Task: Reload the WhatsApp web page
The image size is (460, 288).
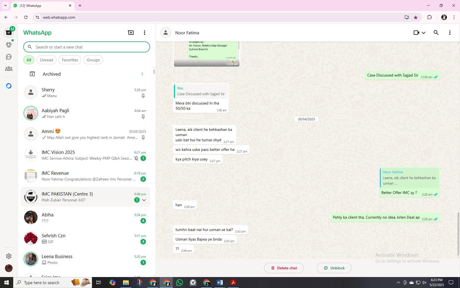Action: pos(26,17)
